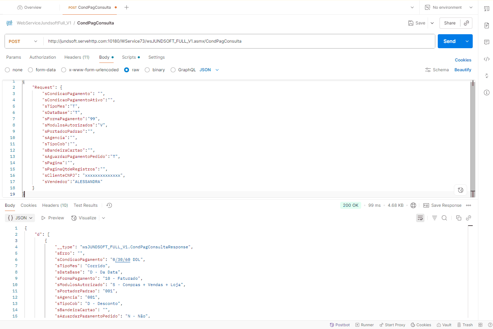Choose the binary body radio button

click(147, 70)
